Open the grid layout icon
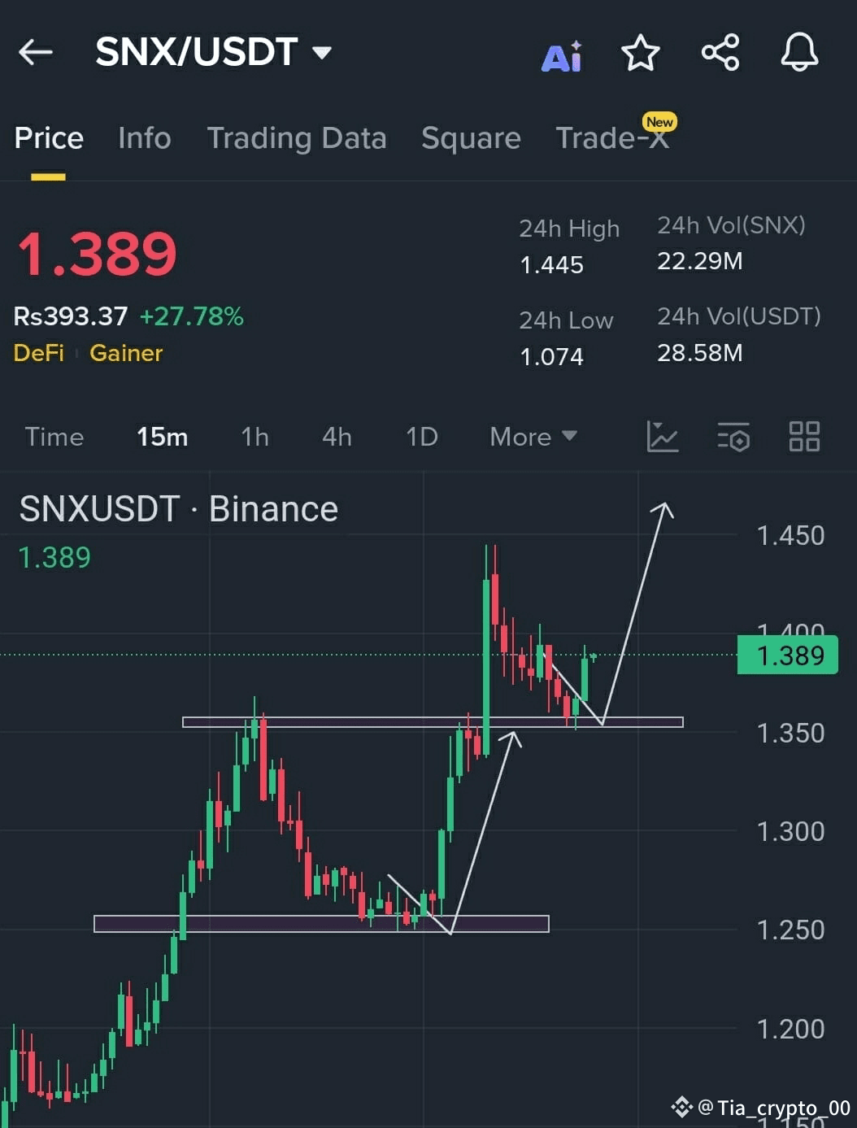Screen dimensions: 857x1128 point(804,436)
